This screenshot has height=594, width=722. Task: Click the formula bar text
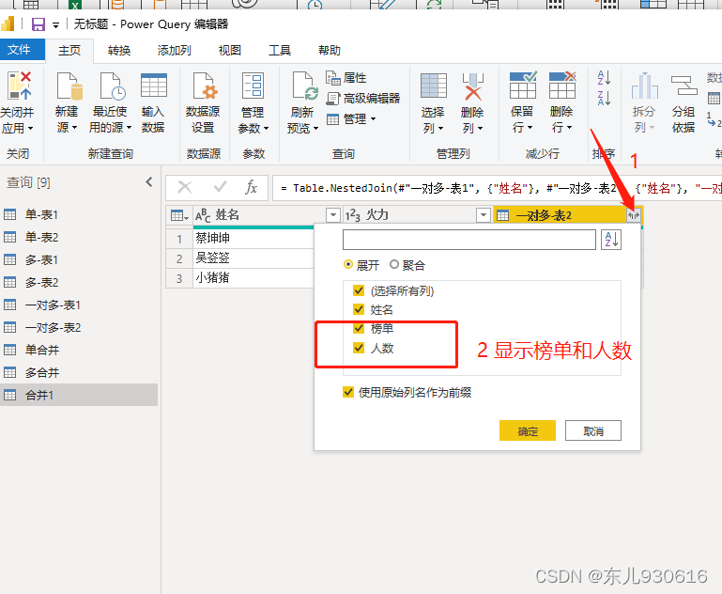pyautogui.click(x=498, y=188)
